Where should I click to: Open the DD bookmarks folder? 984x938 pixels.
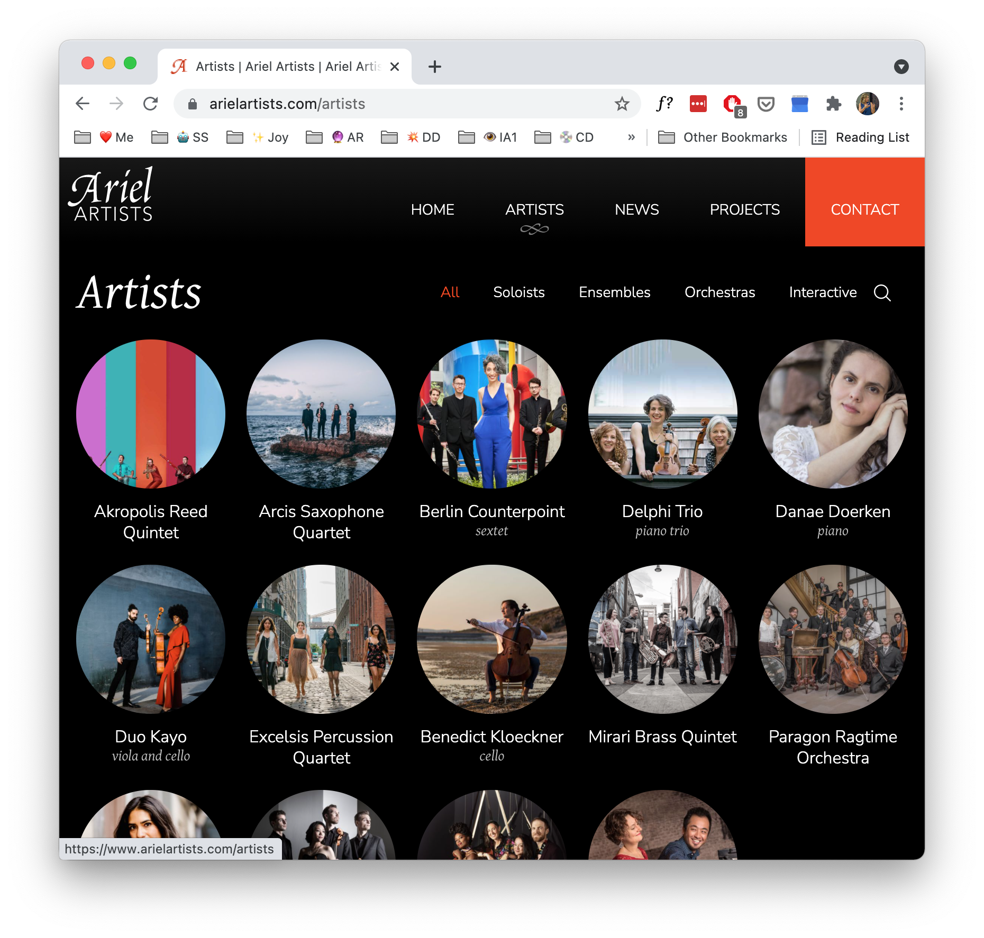[411, 137]
